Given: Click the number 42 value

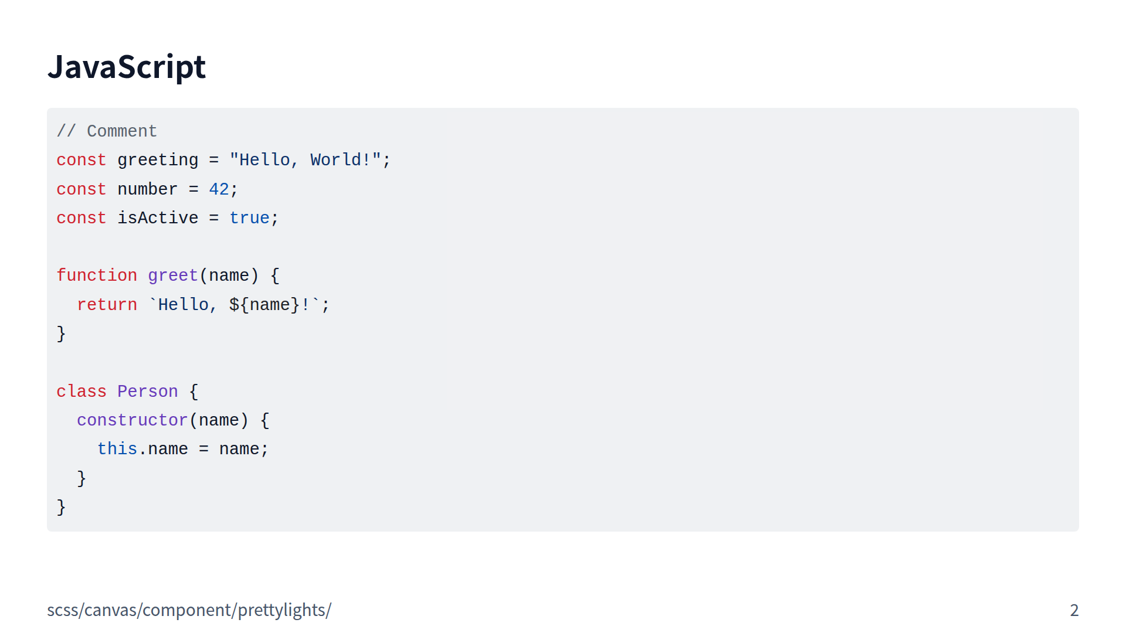Looking at the screenshot, I should [x=219, y=189].
